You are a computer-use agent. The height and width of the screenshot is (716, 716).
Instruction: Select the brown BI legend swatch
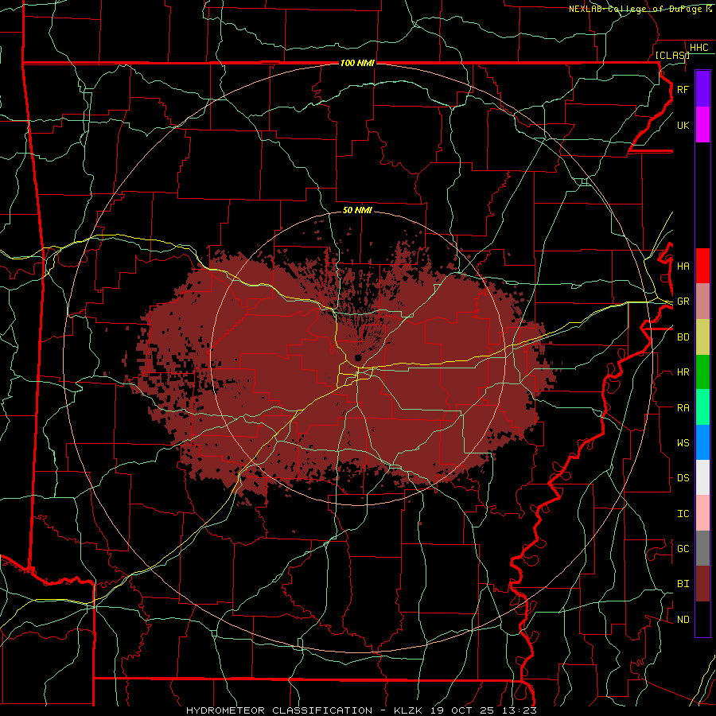[702, 584]
